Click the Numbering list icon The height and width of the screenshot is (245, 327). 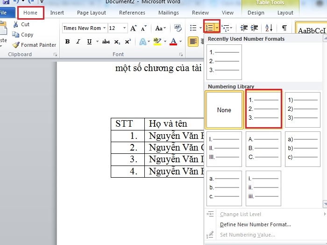pyautogui.click(x=209, y=28)
